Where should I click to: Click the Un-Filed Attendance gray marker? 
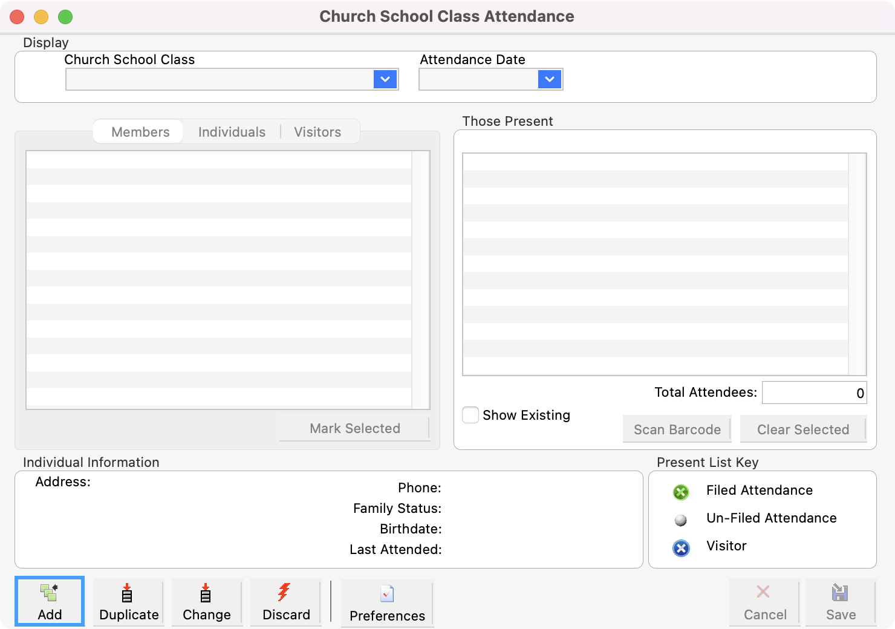click(681, 520)
